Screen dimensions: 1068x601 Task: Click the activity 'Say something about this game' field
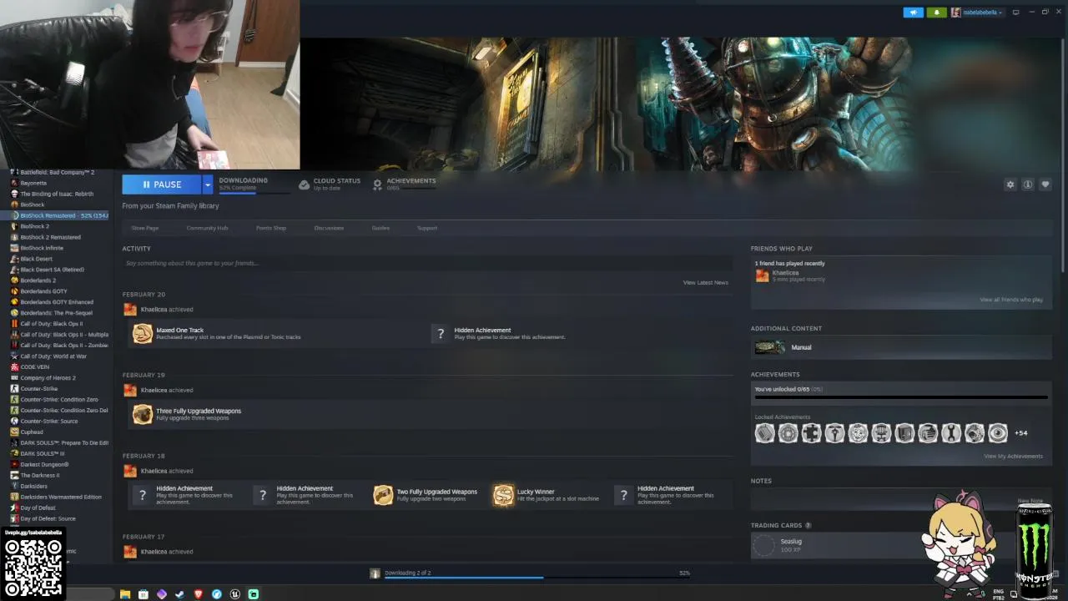pos(427,263)
